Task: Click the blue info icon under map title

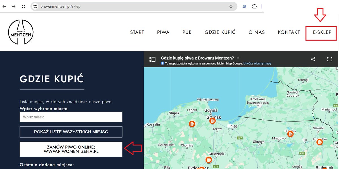Action: 162,64
